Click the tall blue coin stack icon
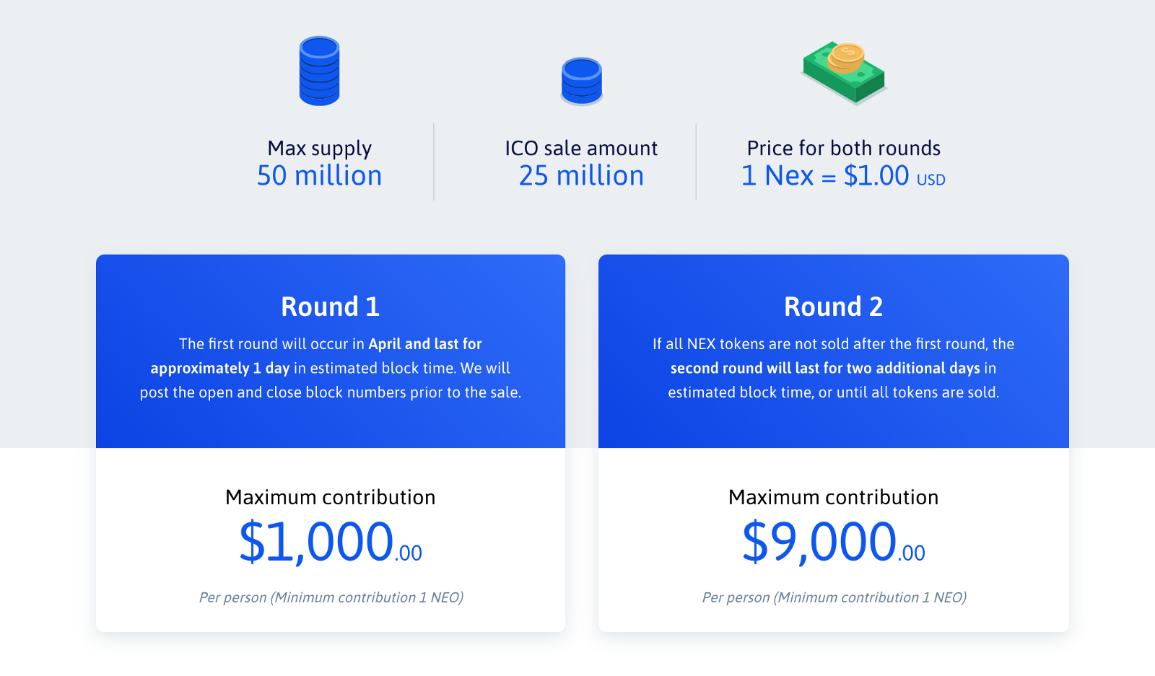The height and width of the screenshot is (676, 1155). [319, 71]
